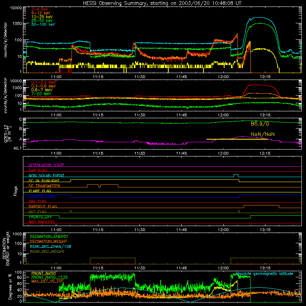This screenshot has height=306, width=306.
Task: Select the NON_SOLAR_EVENT label
Action: point(46,176)
